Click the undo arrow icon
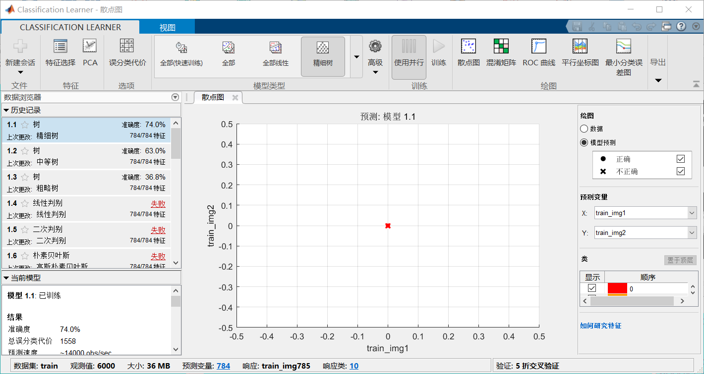The width and height of the screenshot is (704, 374). point(637,26)
